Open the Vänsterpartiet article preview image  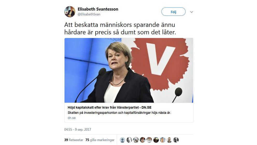(129, 70)
